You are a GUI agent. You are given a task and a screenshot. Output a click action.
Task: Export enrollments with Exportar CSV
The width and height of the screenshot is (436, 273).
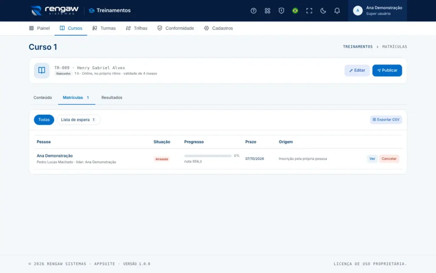tap(386, 119)
